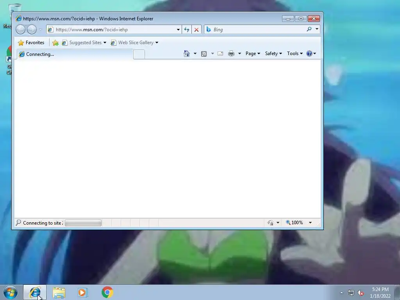Click the RSS feeds icon

204,54
